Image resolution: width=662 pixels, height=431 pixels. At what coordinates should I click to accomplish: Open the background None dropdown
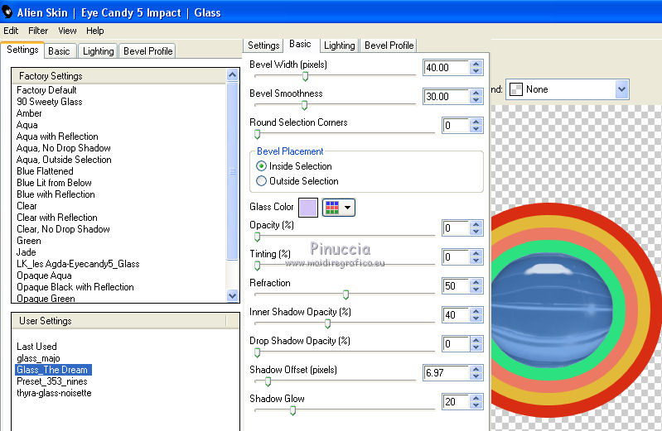pos(567,89)
